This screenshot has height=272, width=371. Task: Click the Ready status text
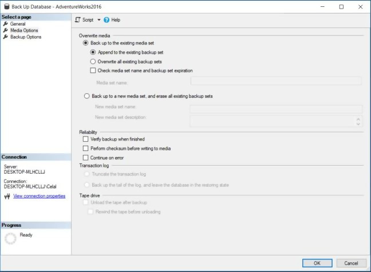coord(26,235)
